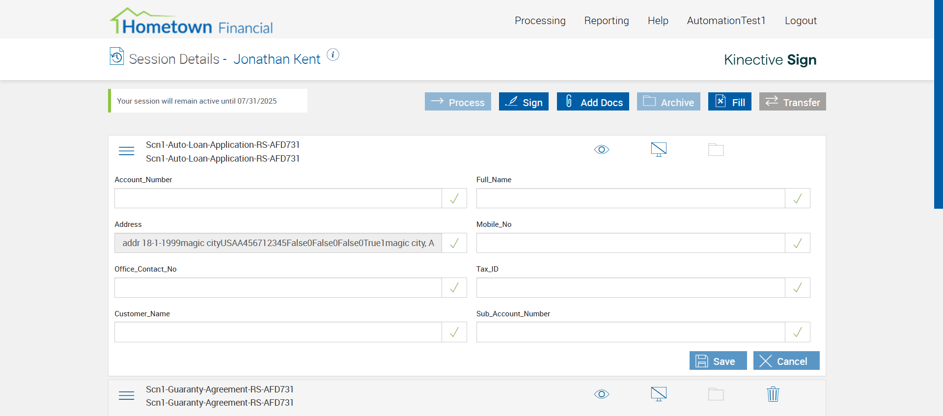Delete the Guaranty-Agreement document with trash icon
Viewport: 943px width, 416px height.
click(x=773, y=394)
